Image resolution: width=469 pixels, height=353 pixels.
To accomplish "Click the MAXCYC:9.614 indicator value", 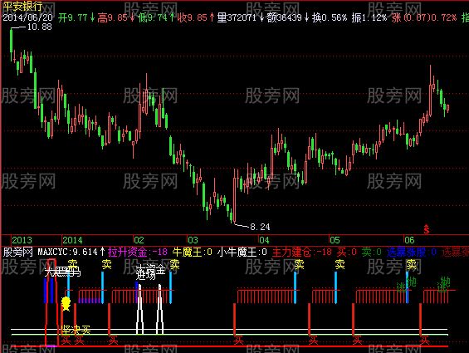I will (x=67, y=252).
